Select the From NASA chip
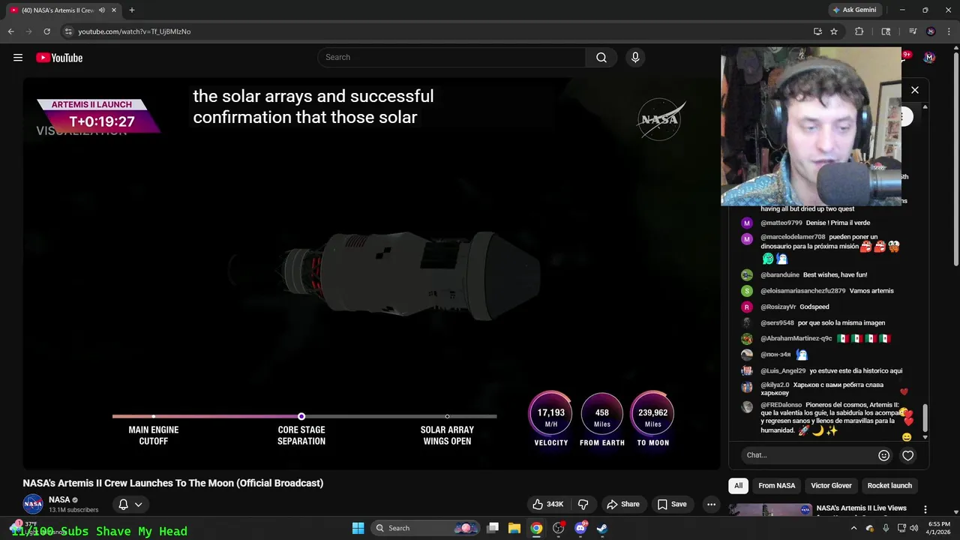 tap(776, 485)
